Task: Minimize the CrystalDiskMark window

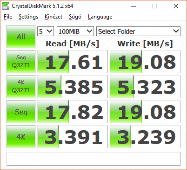Action: click(134, 6)
